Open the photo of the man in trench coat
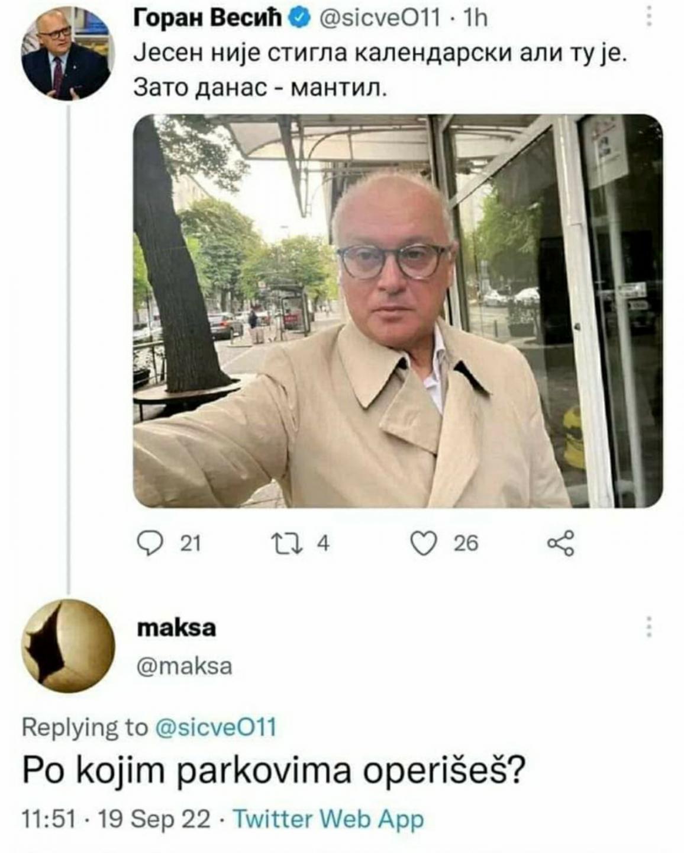This screenshot has width=684, height=853. coord(398,311)
